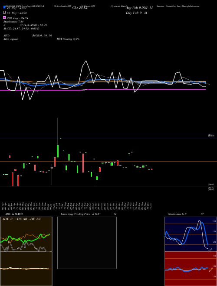
Task: Click the 25.50 price axis label
Action: [211, 135]
